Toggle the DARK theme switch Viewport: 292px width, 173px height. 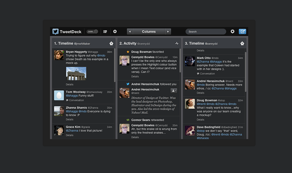92,31
